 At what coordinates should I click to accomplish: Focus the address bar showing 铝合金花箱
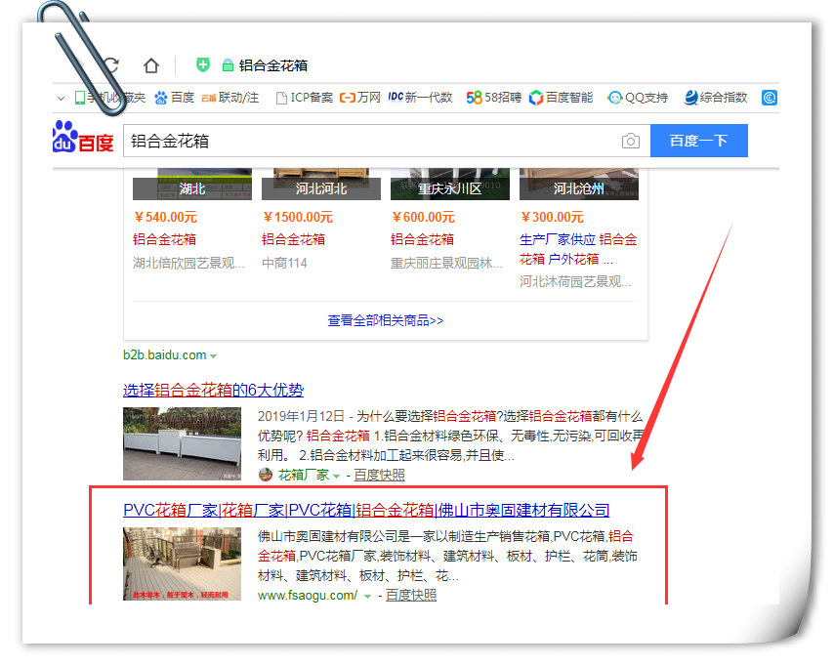click(272, 65)
